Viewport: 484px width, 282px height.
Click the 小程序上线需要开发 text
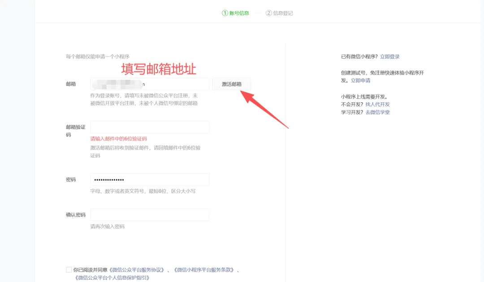(364, 97)
